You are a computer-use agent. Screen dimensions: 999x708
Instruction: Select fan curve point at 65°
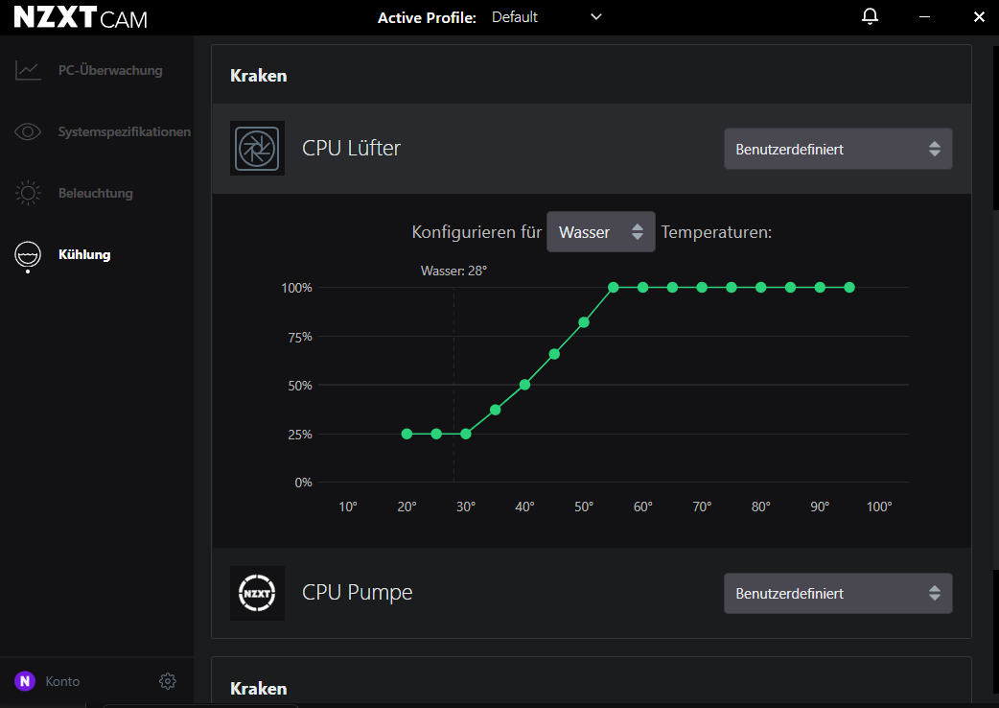[x=672, y=288]
